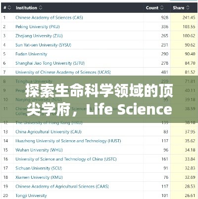Select share value 37.95
This screenshot has height=199, width=198.
[x=190, y=132]
